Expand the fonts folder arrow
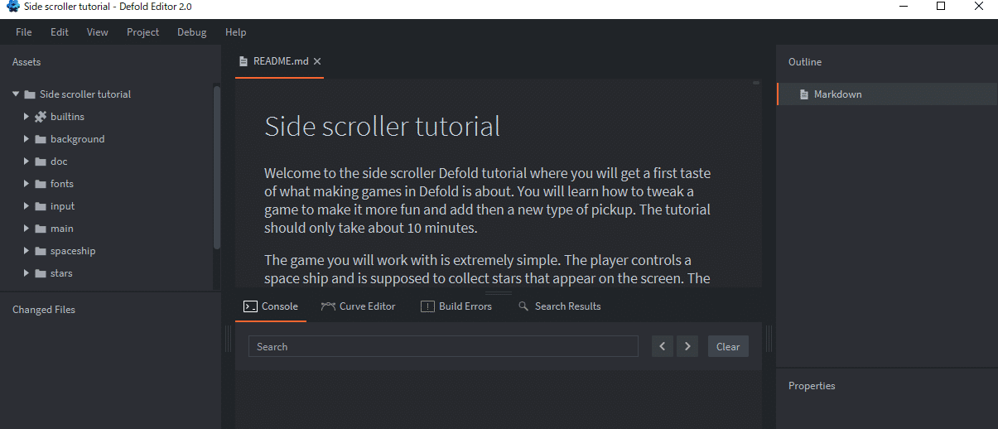Viewport: 998px width, 429px height. [x=27, y=184]
